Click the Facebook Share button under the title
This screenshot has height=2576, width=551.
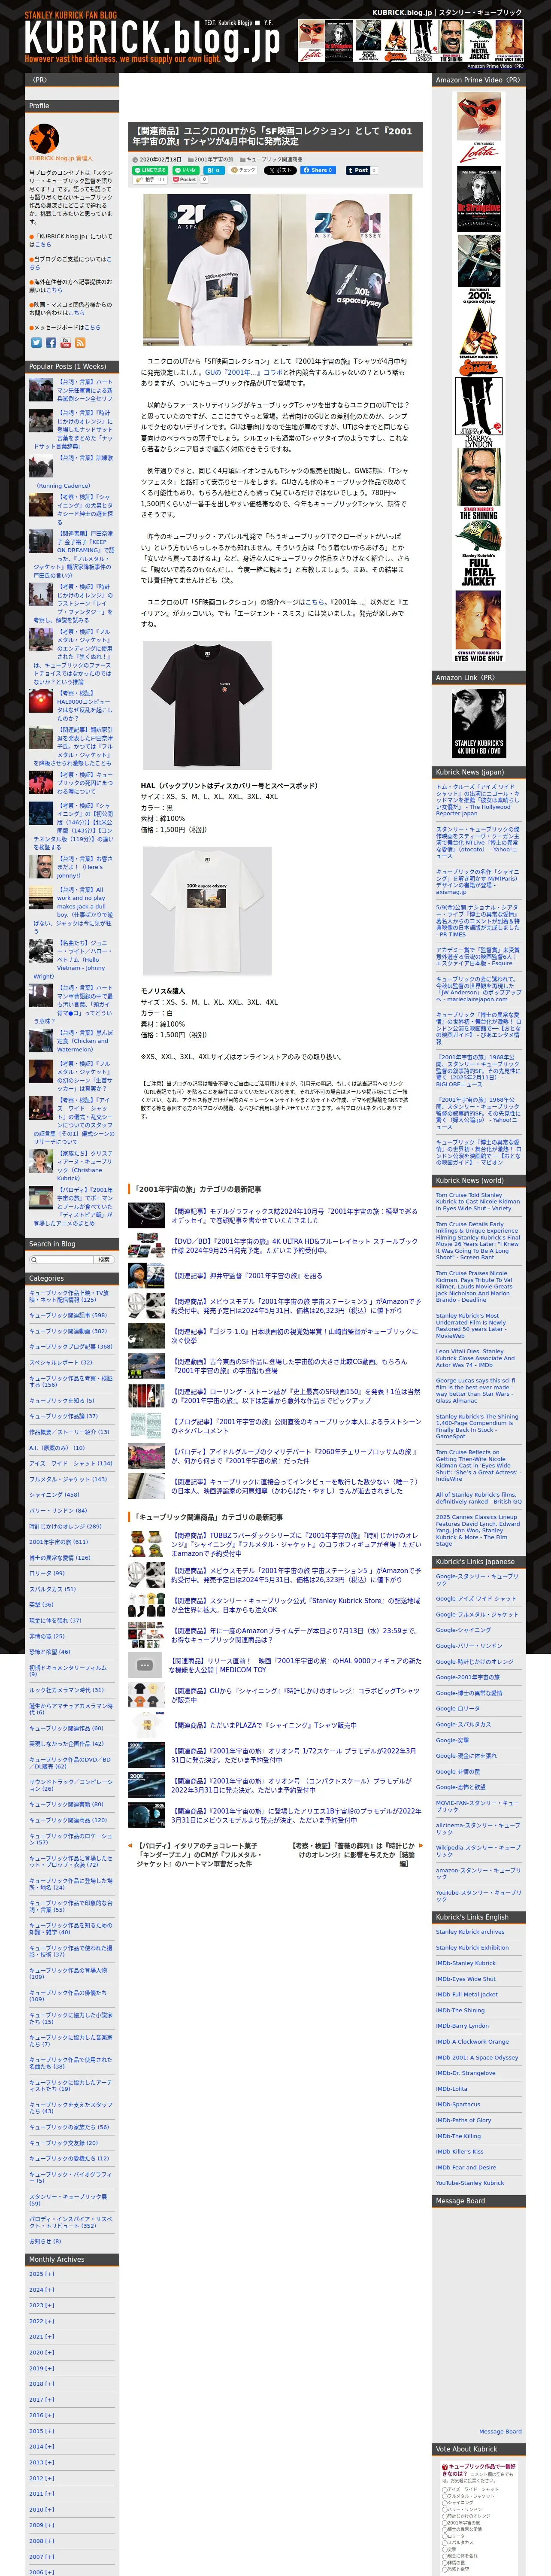point(318,170)
